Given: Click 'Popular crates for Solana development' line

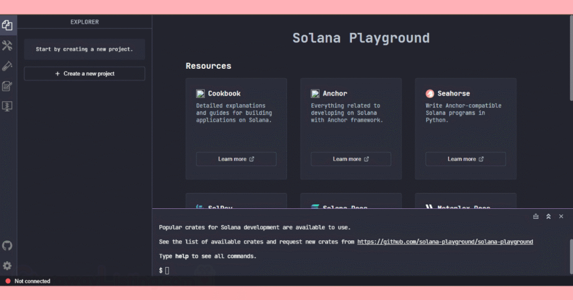Looking at the screenshot, I should [x=255, y=227].
